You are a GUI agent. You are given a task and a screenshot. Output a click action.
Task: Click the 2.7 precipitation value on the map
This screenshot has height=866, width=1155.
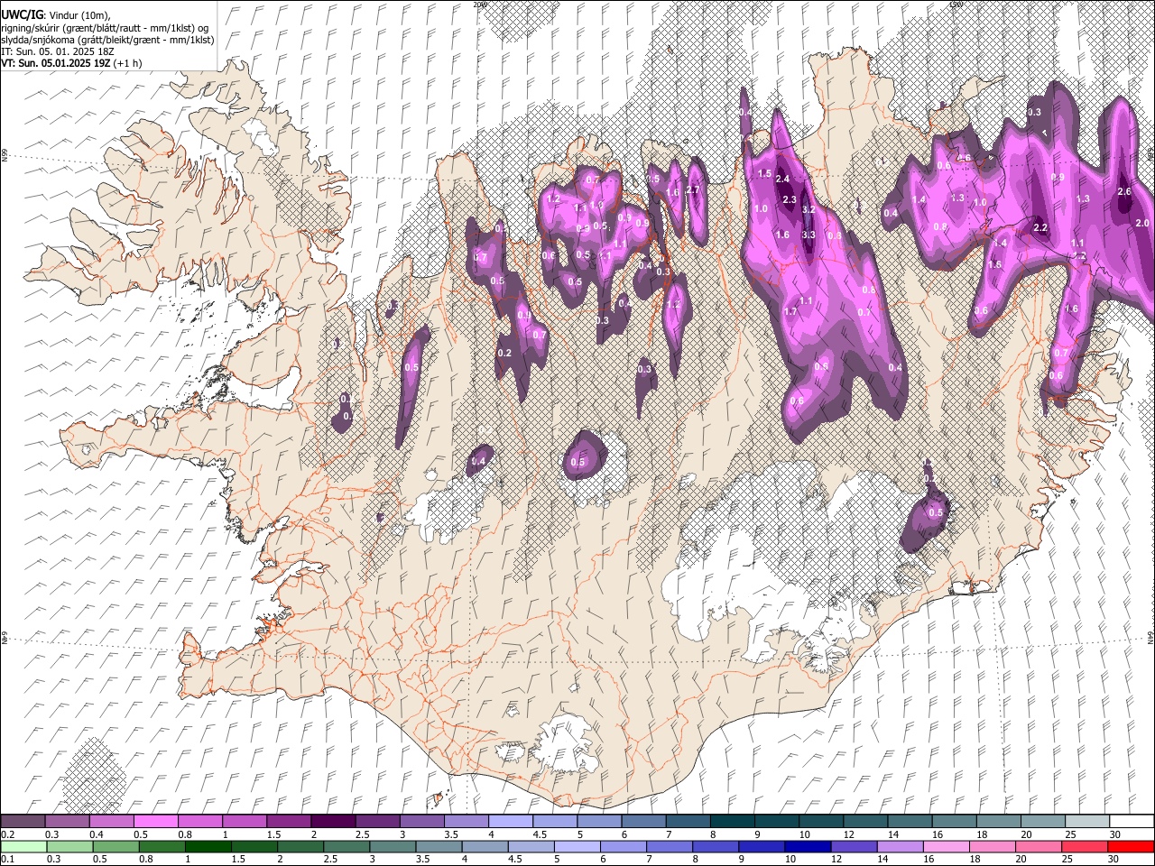(693, 190)
